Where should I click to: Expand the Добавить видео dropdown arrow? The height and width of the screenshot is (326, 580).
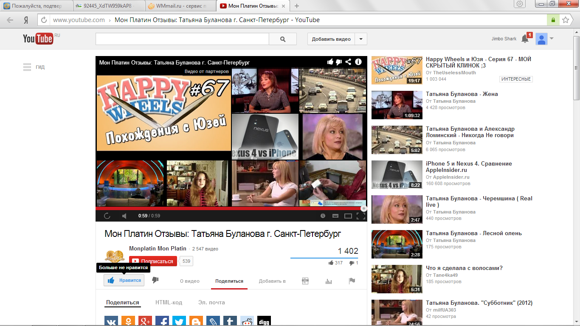pos(361,39)
